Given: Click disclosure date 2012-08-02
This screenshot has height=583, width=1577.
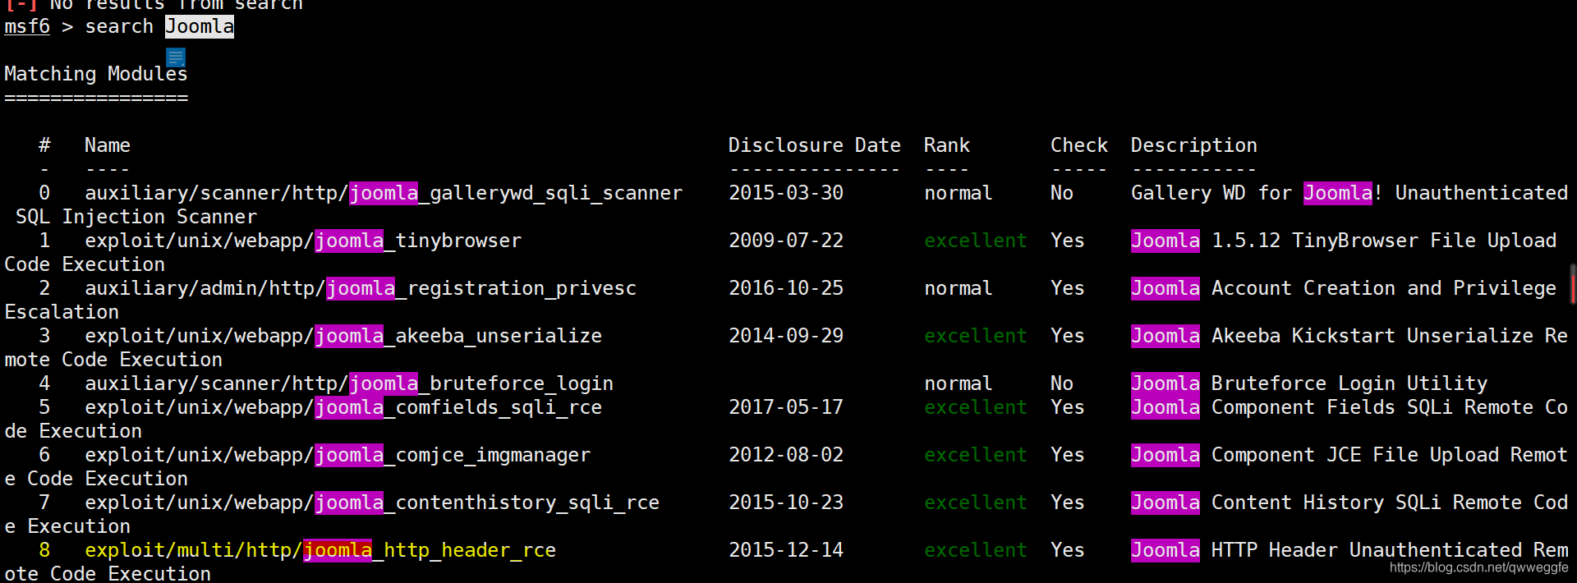Looking at the screenshot, I should point(786,455).
